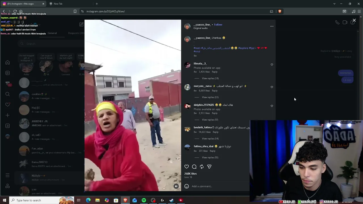Compose a new message with the pencil icon
The image size is (363, 204).
pyautogui.click(x=81, y=24)
